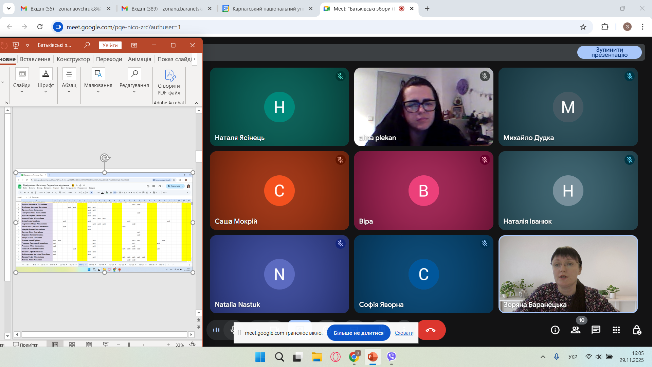Viewport: 652px width, 367px height.
Task: Click the PowerPoint search magnifier icon
Action: coord(87,45)
